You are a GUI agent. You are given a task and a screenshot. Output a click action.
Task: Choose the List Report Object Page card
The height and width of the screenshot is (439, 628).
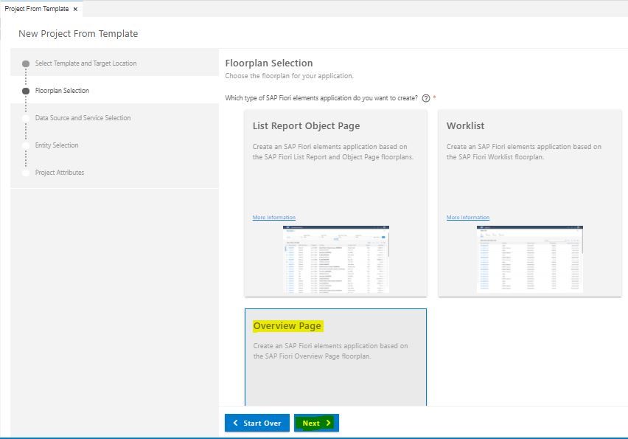[x=335, y=203]
